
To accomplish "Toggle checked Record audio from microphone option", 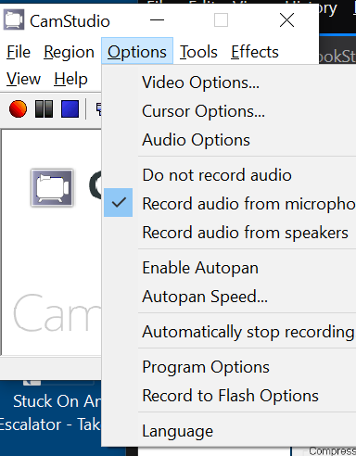I will point(230,204).
